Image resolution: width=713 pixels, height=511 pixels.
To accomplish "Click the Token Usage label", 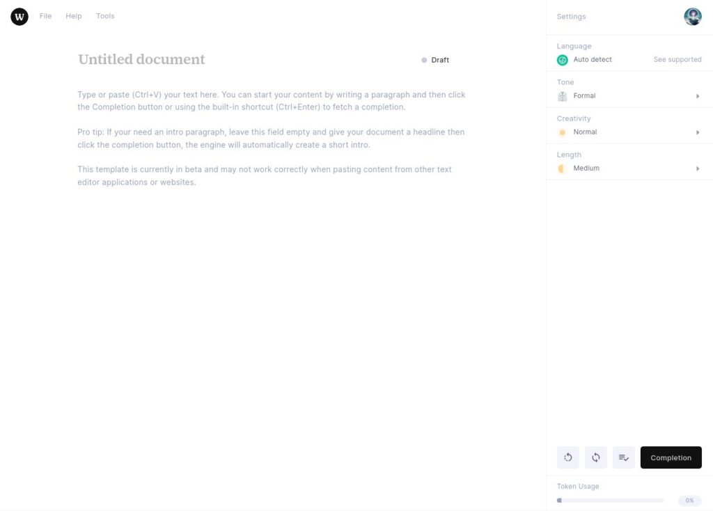I will [x=577, y=487].
